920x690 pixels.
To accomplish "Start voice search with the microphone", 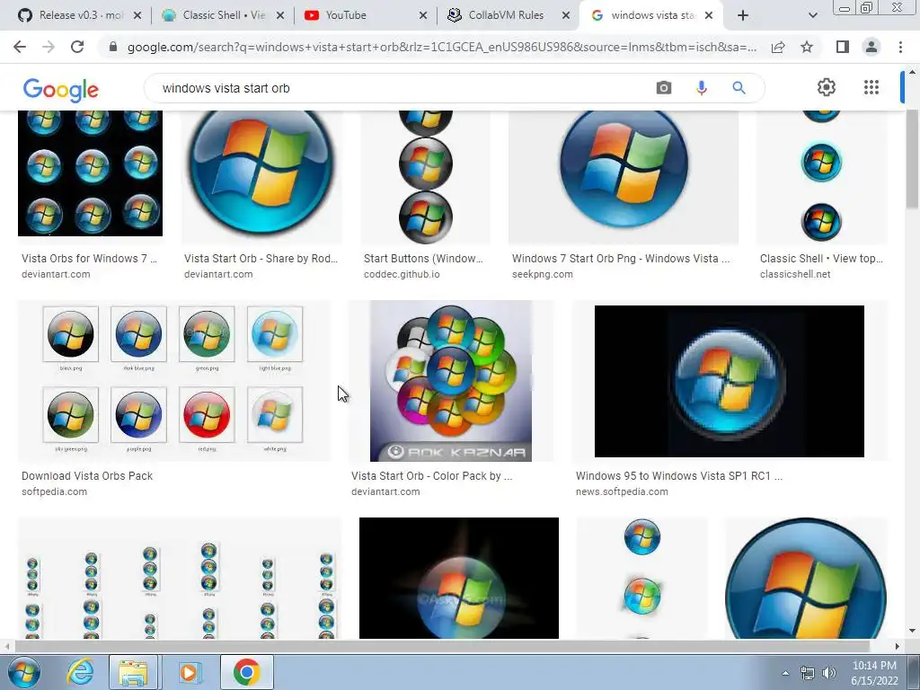I will (701, 88).
